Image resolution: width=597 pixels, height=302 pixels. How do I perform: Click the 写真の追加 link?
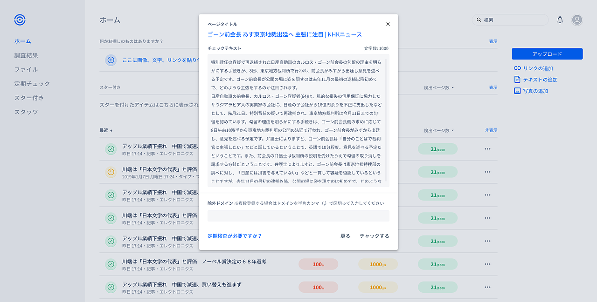pyautogui.click(x=531, y=91)
